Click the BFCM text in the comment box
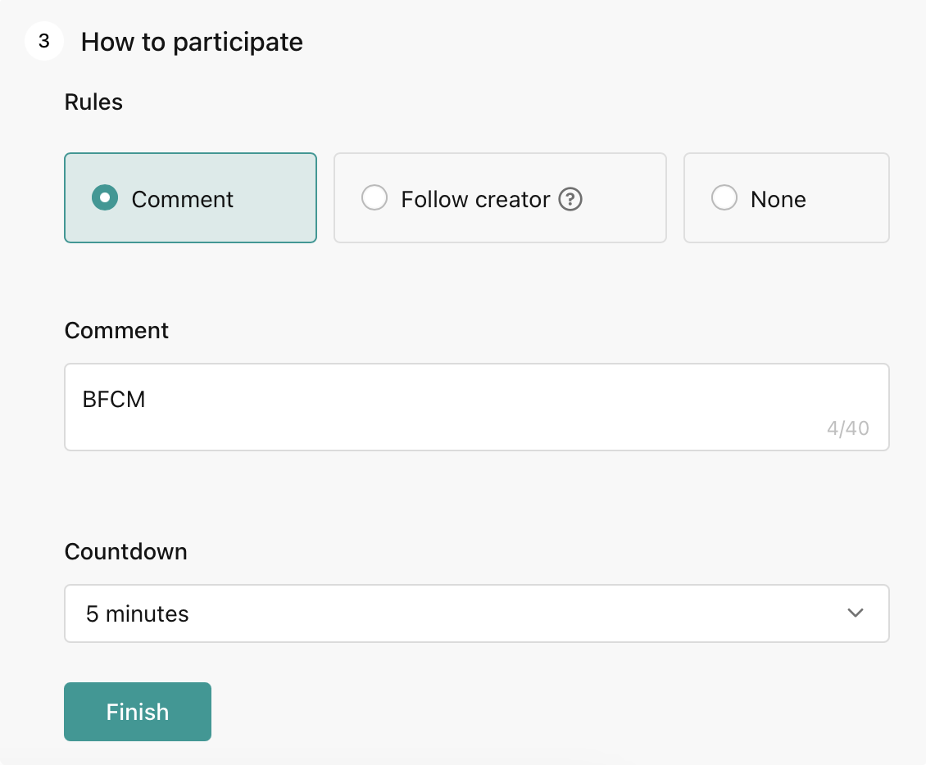Screen dimensions: 926x765 pyautogui.click(x=114, y=400)
